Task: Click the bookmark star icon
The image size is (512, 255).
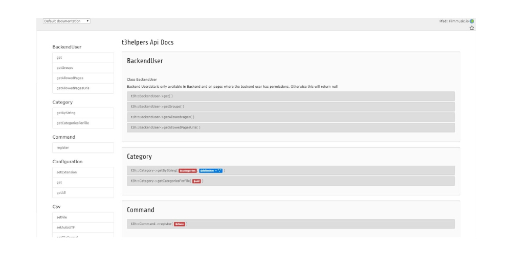Action: (472, 28)
